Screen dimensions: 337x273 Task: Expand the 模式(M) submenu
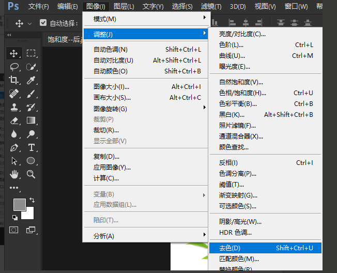146,19
